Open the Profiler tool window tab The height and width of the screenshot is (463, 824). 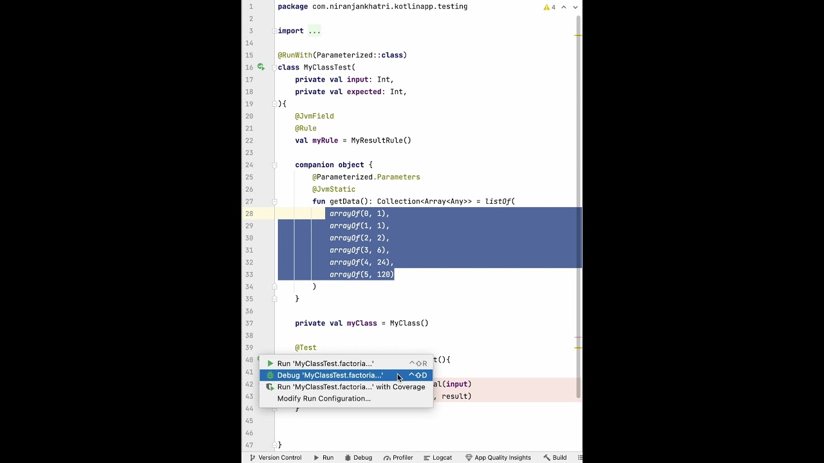pyautogui.click(x=398, y=458)
